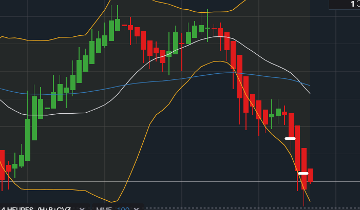Remove the MME 100 indicator with its X

(x=137, y=208)
